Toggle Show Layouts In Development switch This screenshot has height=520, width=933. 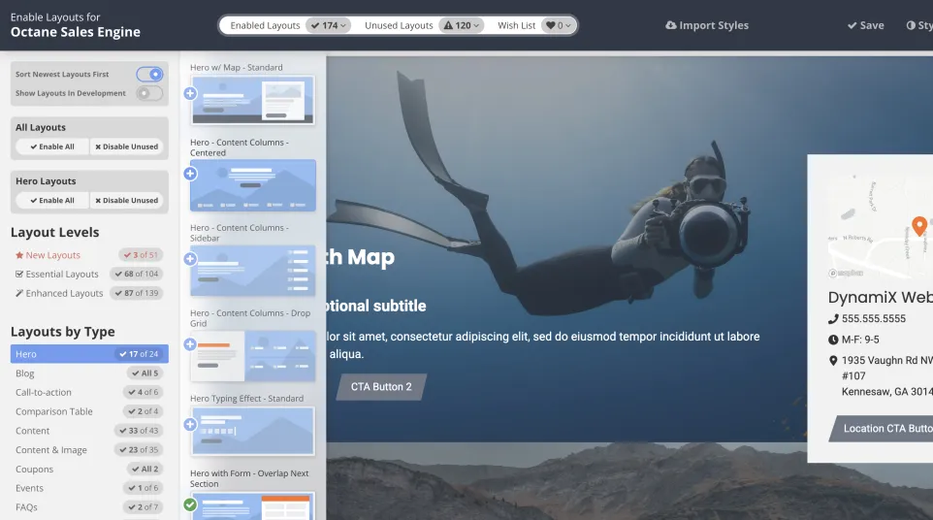pos(149,93)
